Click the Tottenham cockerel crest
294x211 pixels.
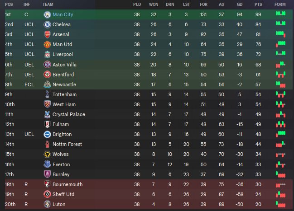tap(47, 94)
